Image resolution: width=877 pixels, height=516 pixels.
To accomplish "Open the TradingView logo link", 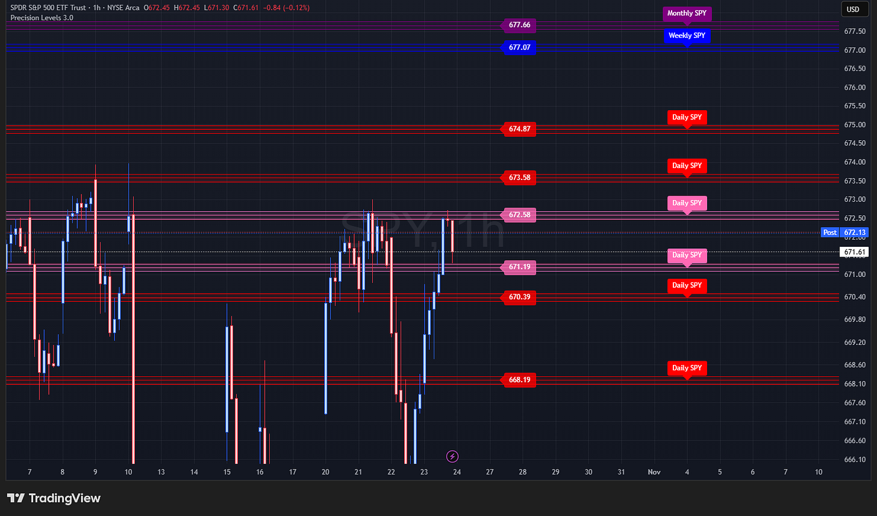I will pos(54,498).
